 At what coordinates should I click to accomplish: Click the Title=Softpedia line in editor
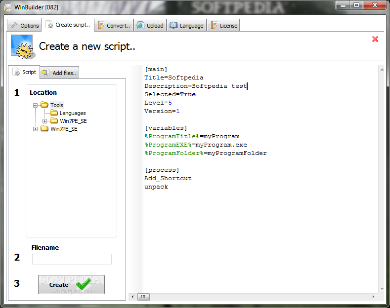[173, 77]
